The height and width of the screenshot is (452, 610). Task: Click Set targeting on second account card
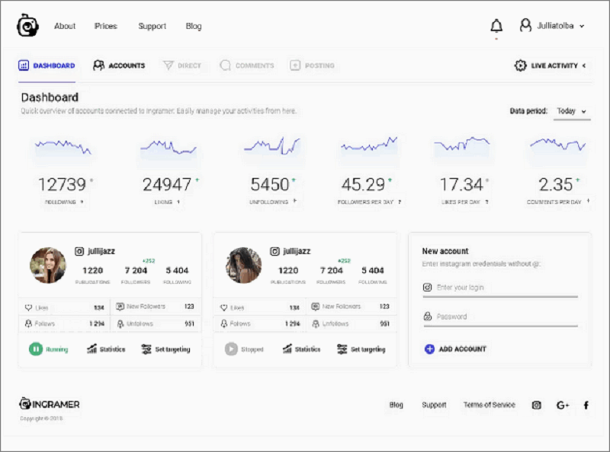361,349
